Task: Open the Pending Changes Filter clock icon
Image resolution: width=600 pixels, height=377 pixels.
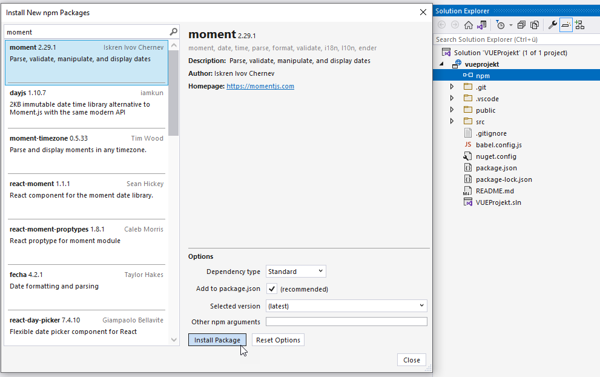Action: 500,25
